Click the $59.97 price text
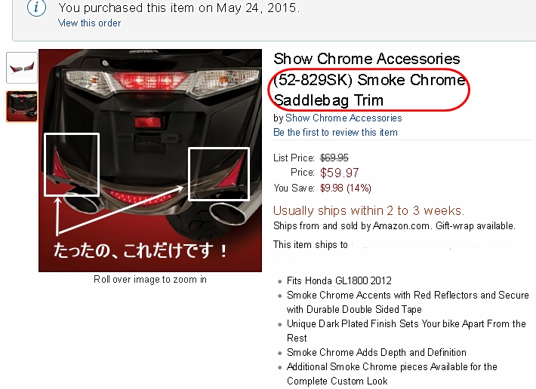 pos(340,173)
